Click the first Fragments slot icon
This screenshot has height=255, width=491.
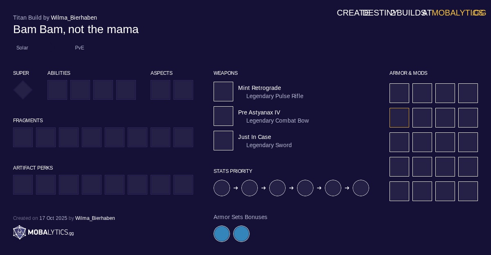(x=23, y=137)
